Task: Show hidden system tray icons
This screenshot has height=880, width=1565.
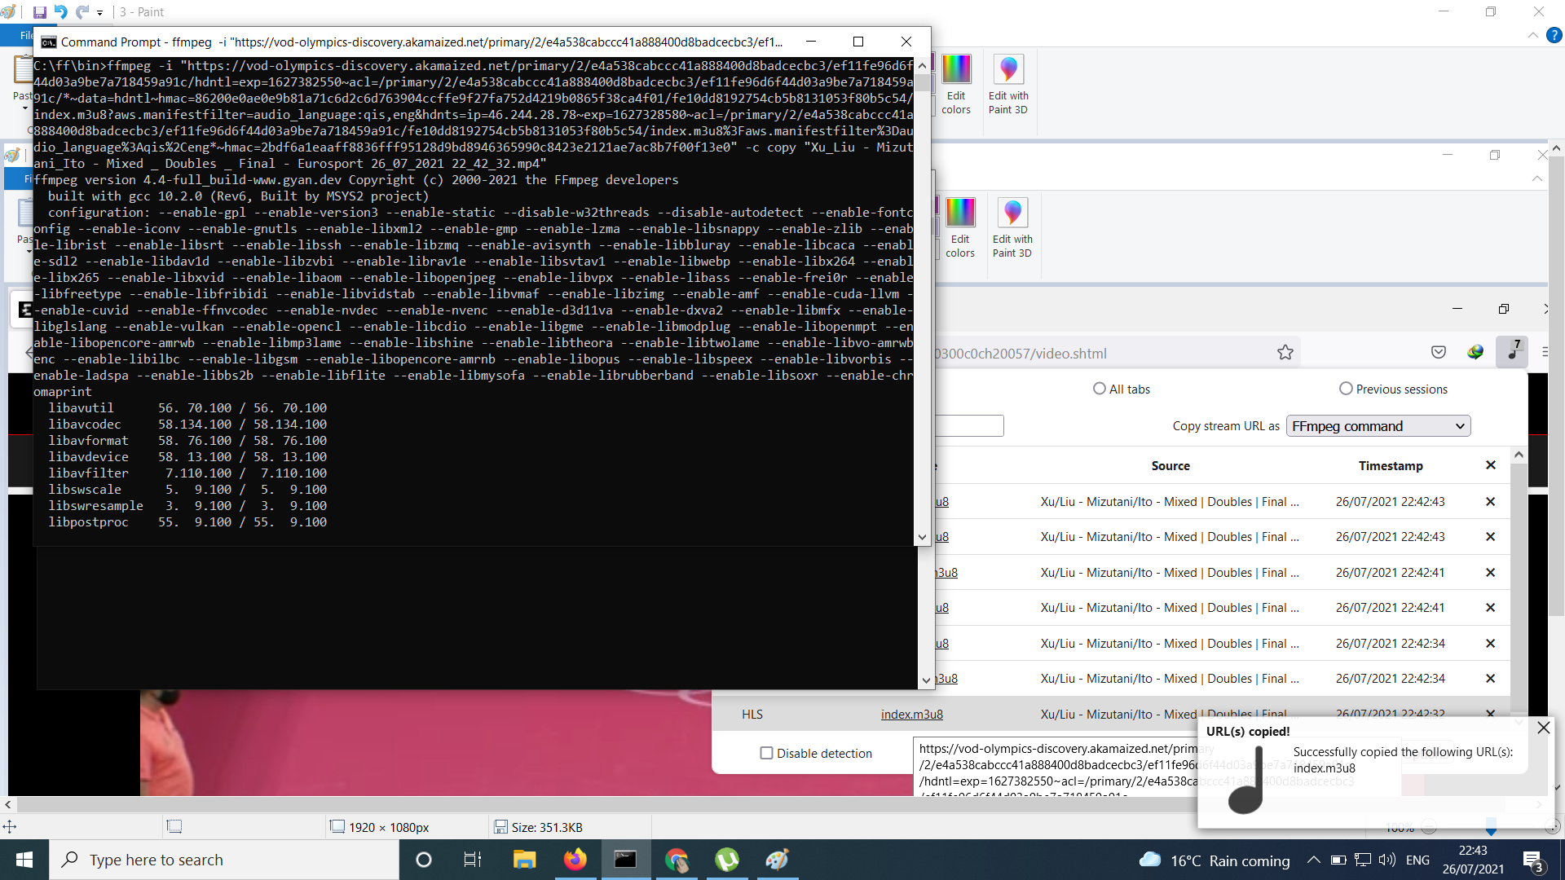Action: [x=1313, y=860]
